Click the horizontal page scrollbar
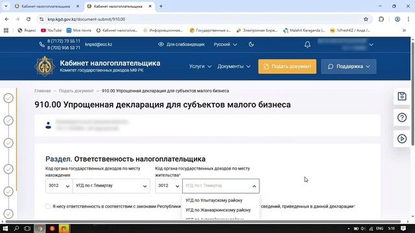Viewport: 415px width, 233px height. 203,221
